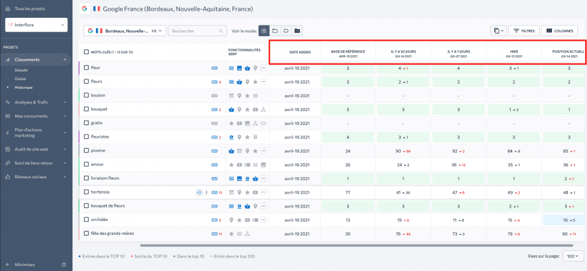Click the COLONNES button
Viewport: 587px width, 271px height.
pos(560,31)
